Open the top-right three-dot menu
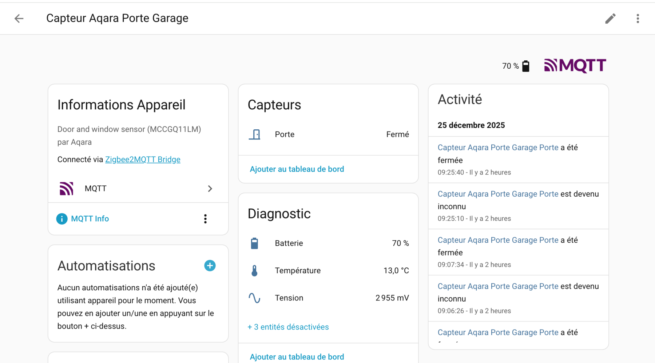655x363 pixels. coord(638,19)
